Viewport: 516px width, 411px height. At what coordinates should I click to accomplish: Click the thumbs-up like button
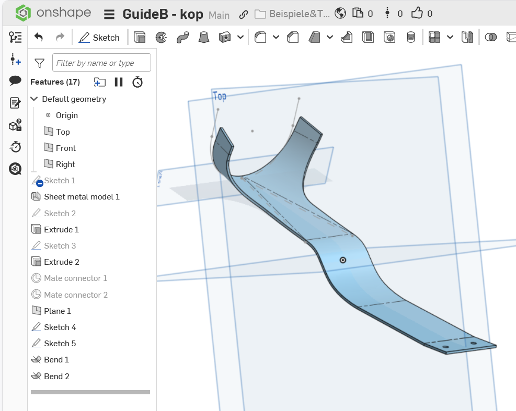click(417, 13)
